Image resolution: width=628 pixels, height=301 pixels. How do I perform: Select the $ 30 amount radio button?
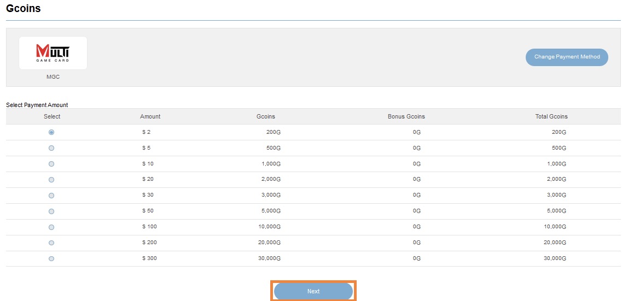(51, 196)
